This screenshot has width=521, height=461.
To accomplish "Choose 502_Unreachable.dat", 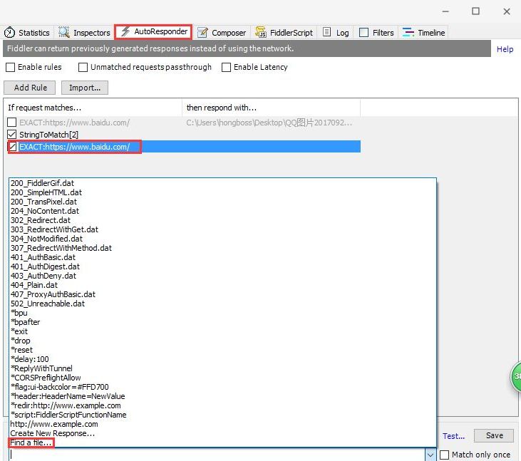I will 222,304.
